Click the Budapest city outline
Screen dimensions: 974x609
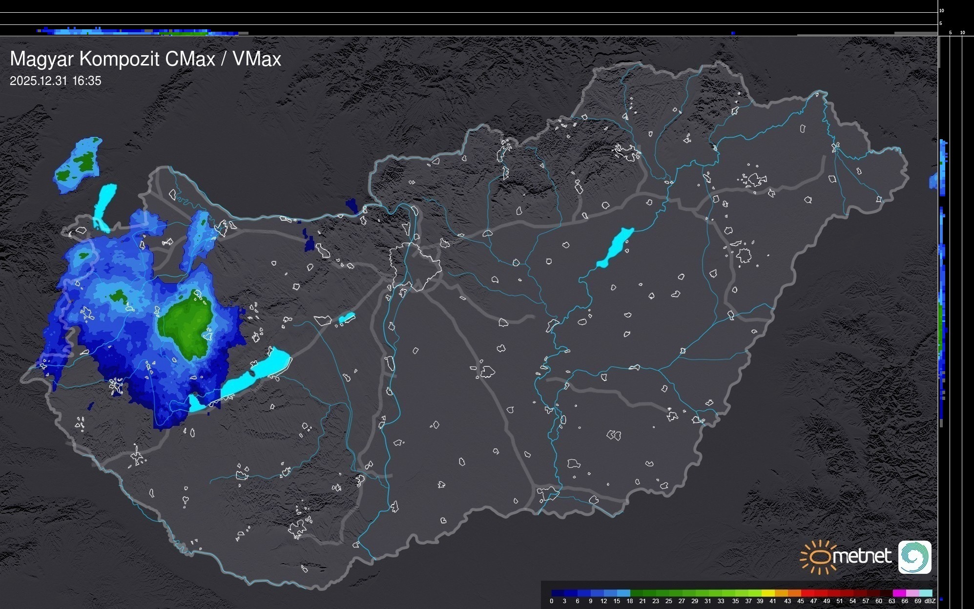point(415,266)
